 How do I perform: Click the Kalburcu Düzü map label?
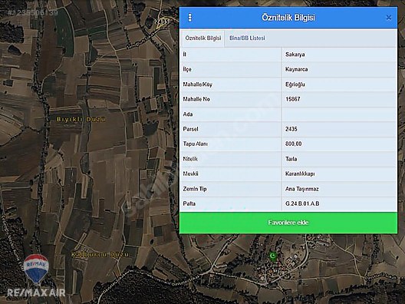pyautogui.click(x=100, y=254)
